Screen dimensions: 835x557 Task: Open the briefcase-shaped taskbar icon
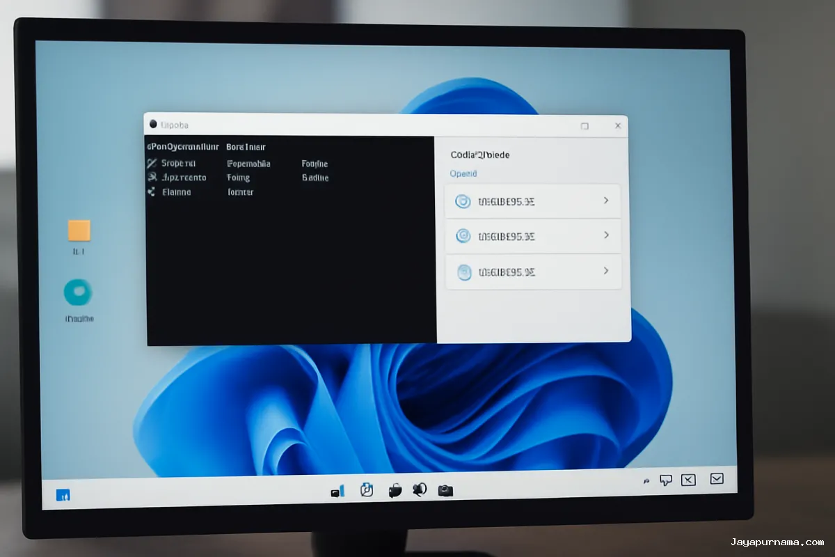395,490
